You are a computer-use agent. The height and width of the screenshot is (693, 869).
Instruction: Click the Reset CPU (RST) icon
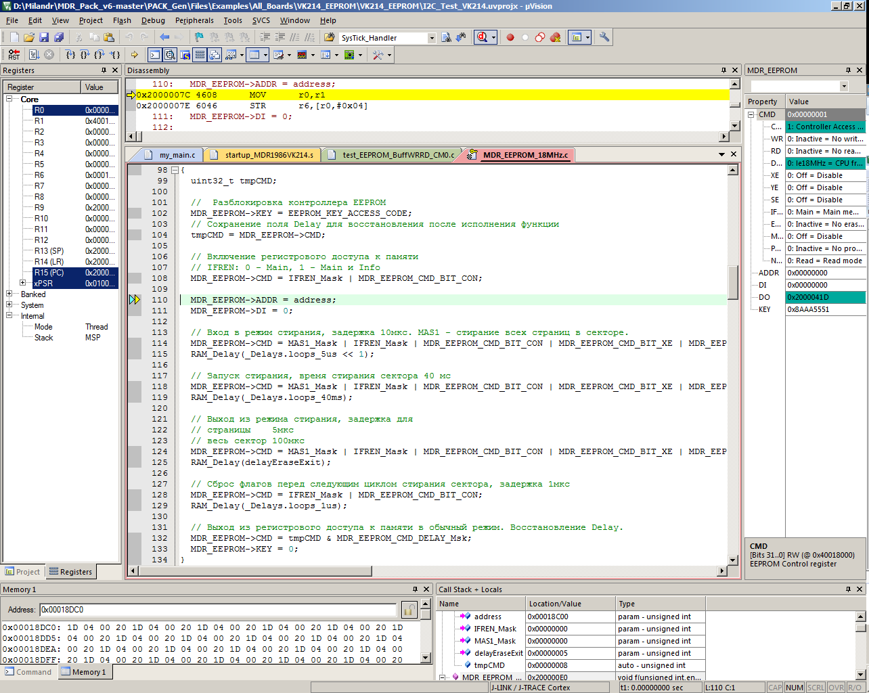pos(14,55)
